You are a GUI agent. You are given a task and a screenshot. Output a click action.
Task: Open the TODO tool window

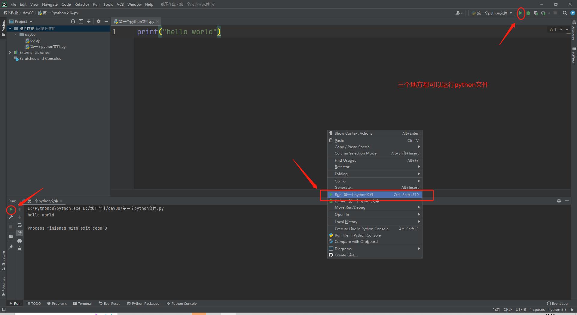coord(34,303)
